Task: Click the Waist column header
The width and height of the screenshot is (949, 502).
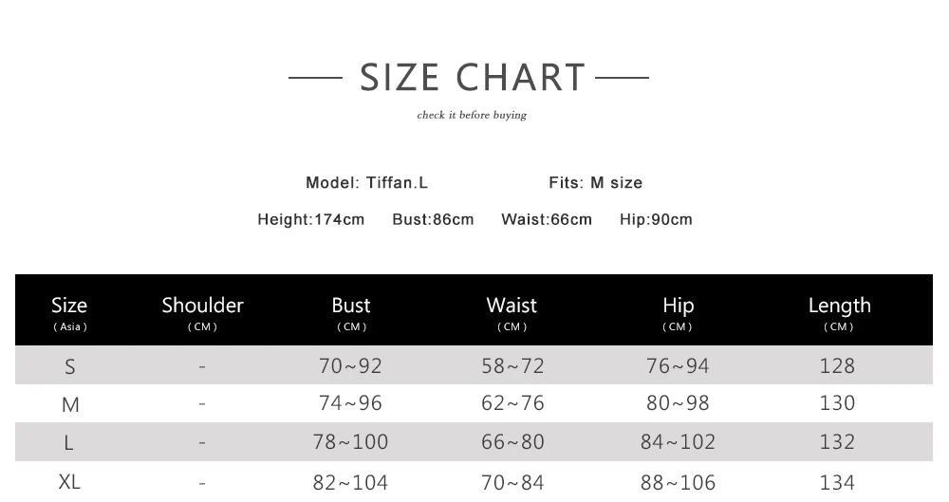Action: point(512,312)
